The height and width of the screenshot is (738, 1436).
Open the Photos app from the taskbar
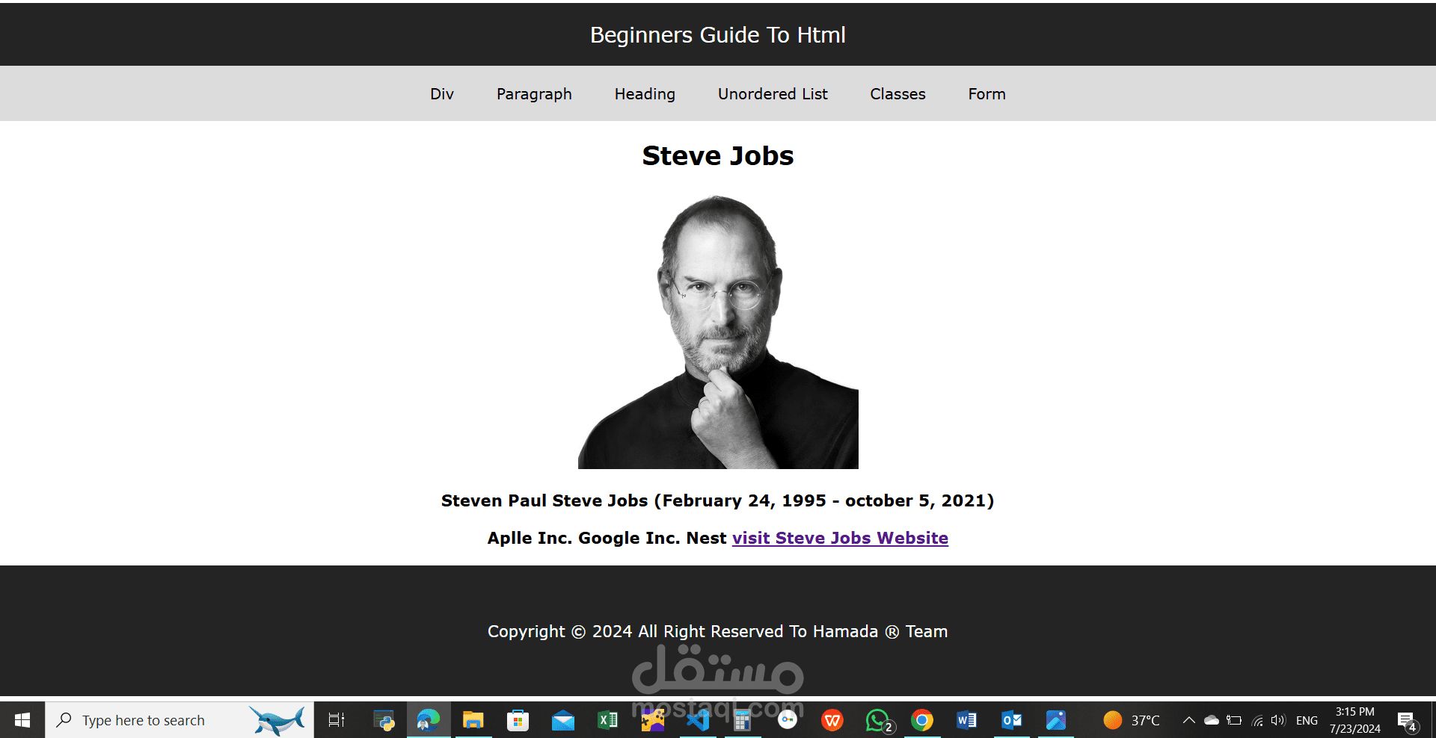coord(1056,719)
